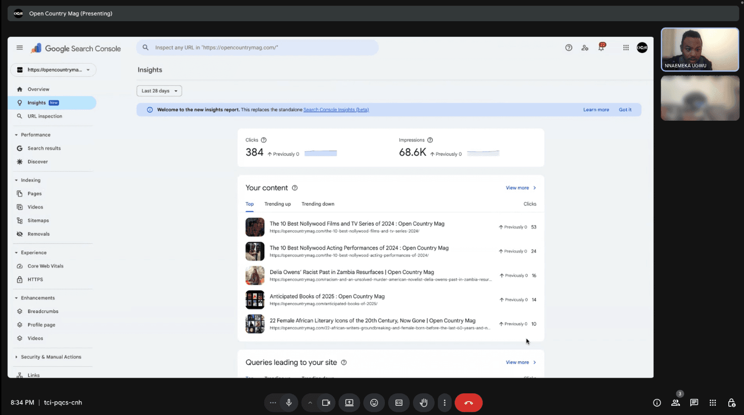Open Removals in the sidebar
Viewport: 744px width, 415px height.
(52, 234)
